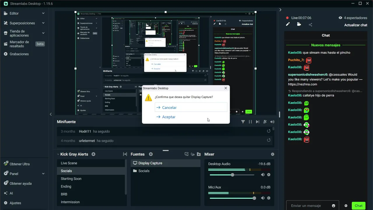Add a source folder in Fuentes
The width and height of the screenshot is (373, 210).
point(199,154)
